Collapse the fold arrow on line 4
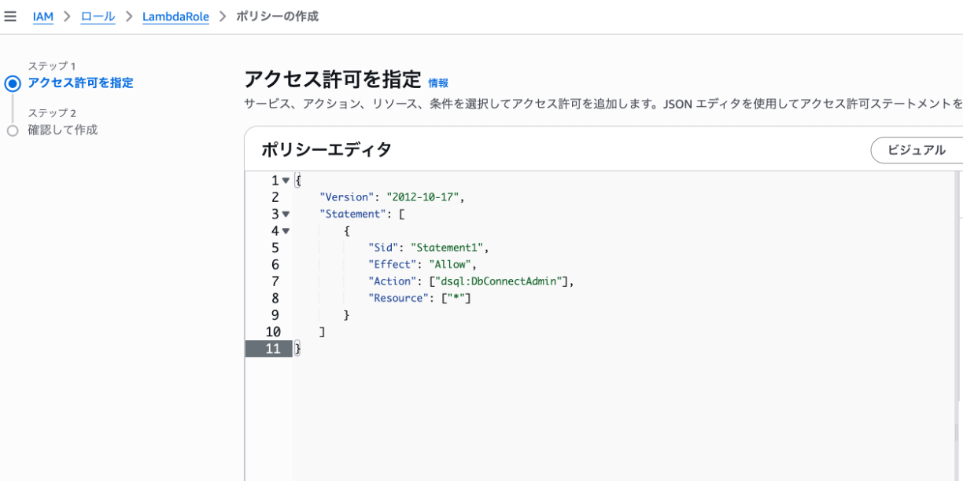Screen dimensions: 963x481 pyautogui.click(x=286, y=231)
